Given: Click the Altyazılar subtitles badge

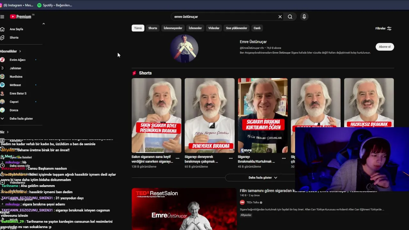Looking at the screenshot, I should click(x=246, y=215).
